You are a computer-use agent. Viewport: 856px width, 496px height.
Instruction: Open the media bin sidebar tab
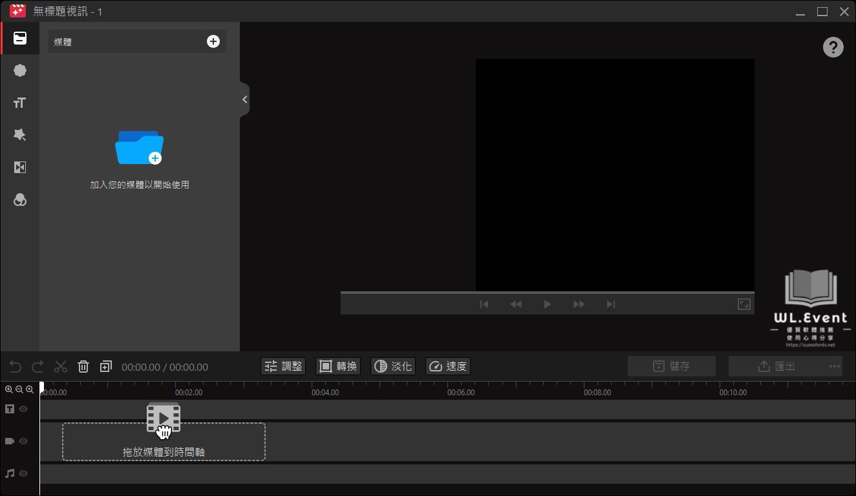coord(20,38)
